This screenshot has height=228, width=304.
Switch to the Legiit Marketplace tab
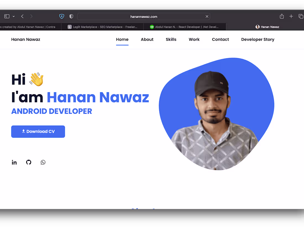tap(102, 27)
